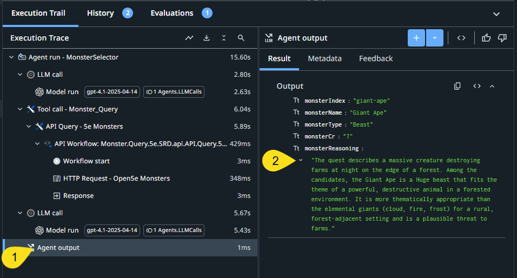The height and width of the screenshot is (278, 517).
Task: Click the Workflow start play icon
Action: (57, 161)
